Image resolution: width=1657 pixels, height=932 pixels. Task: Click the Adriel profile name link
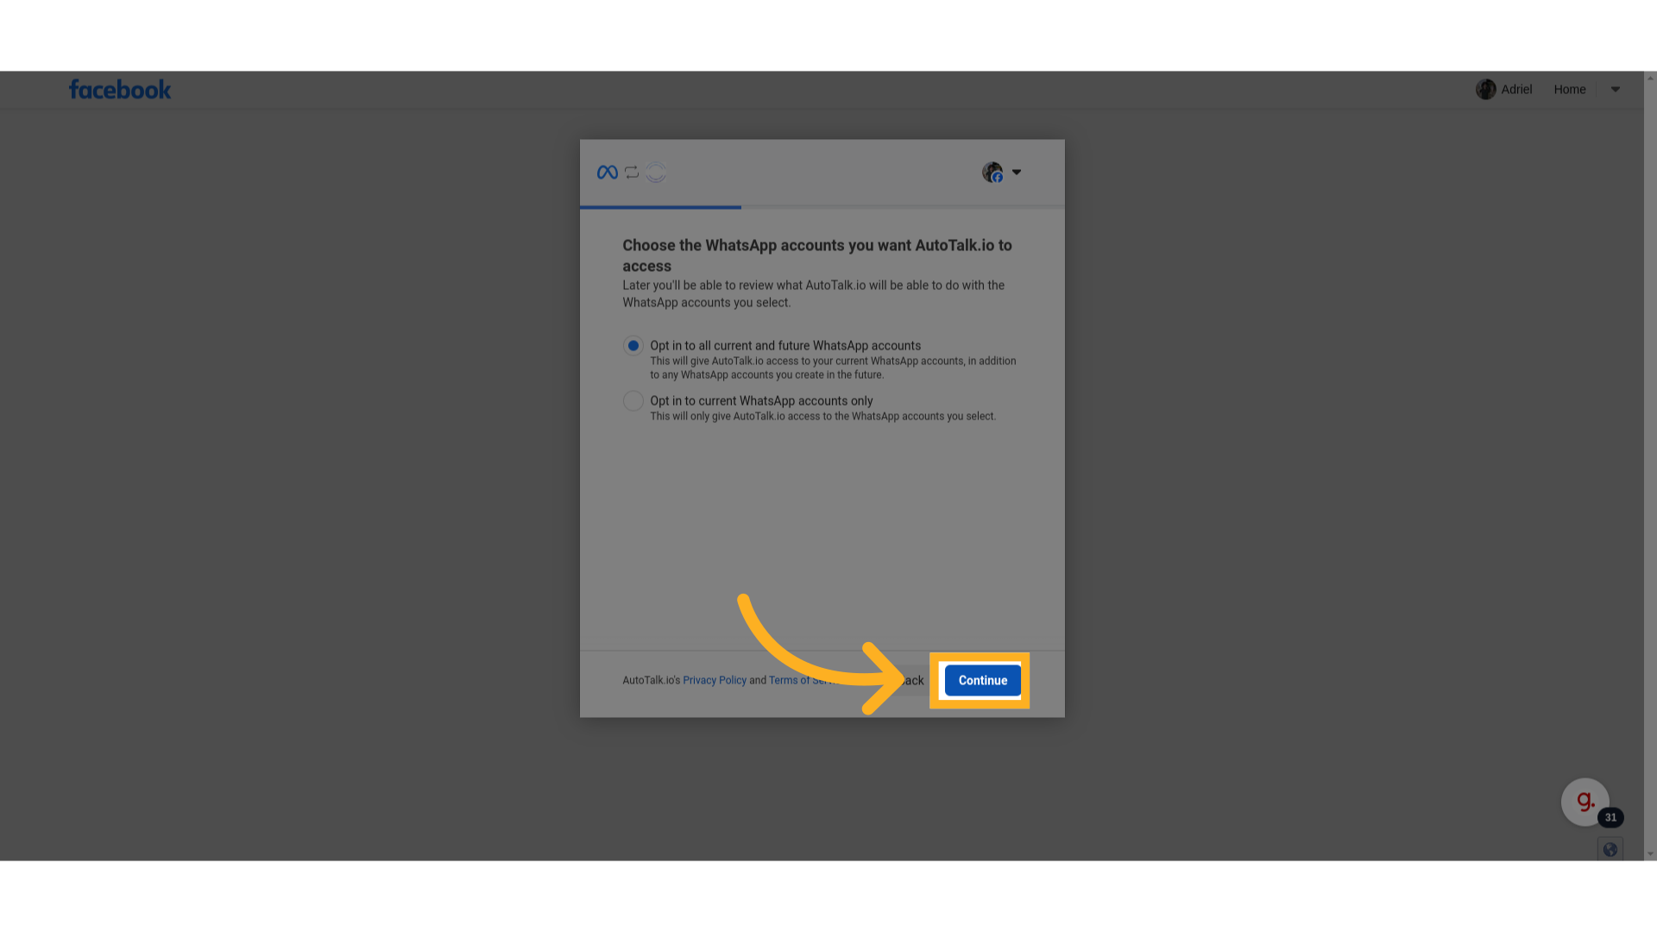click(x=1516, y=90)
